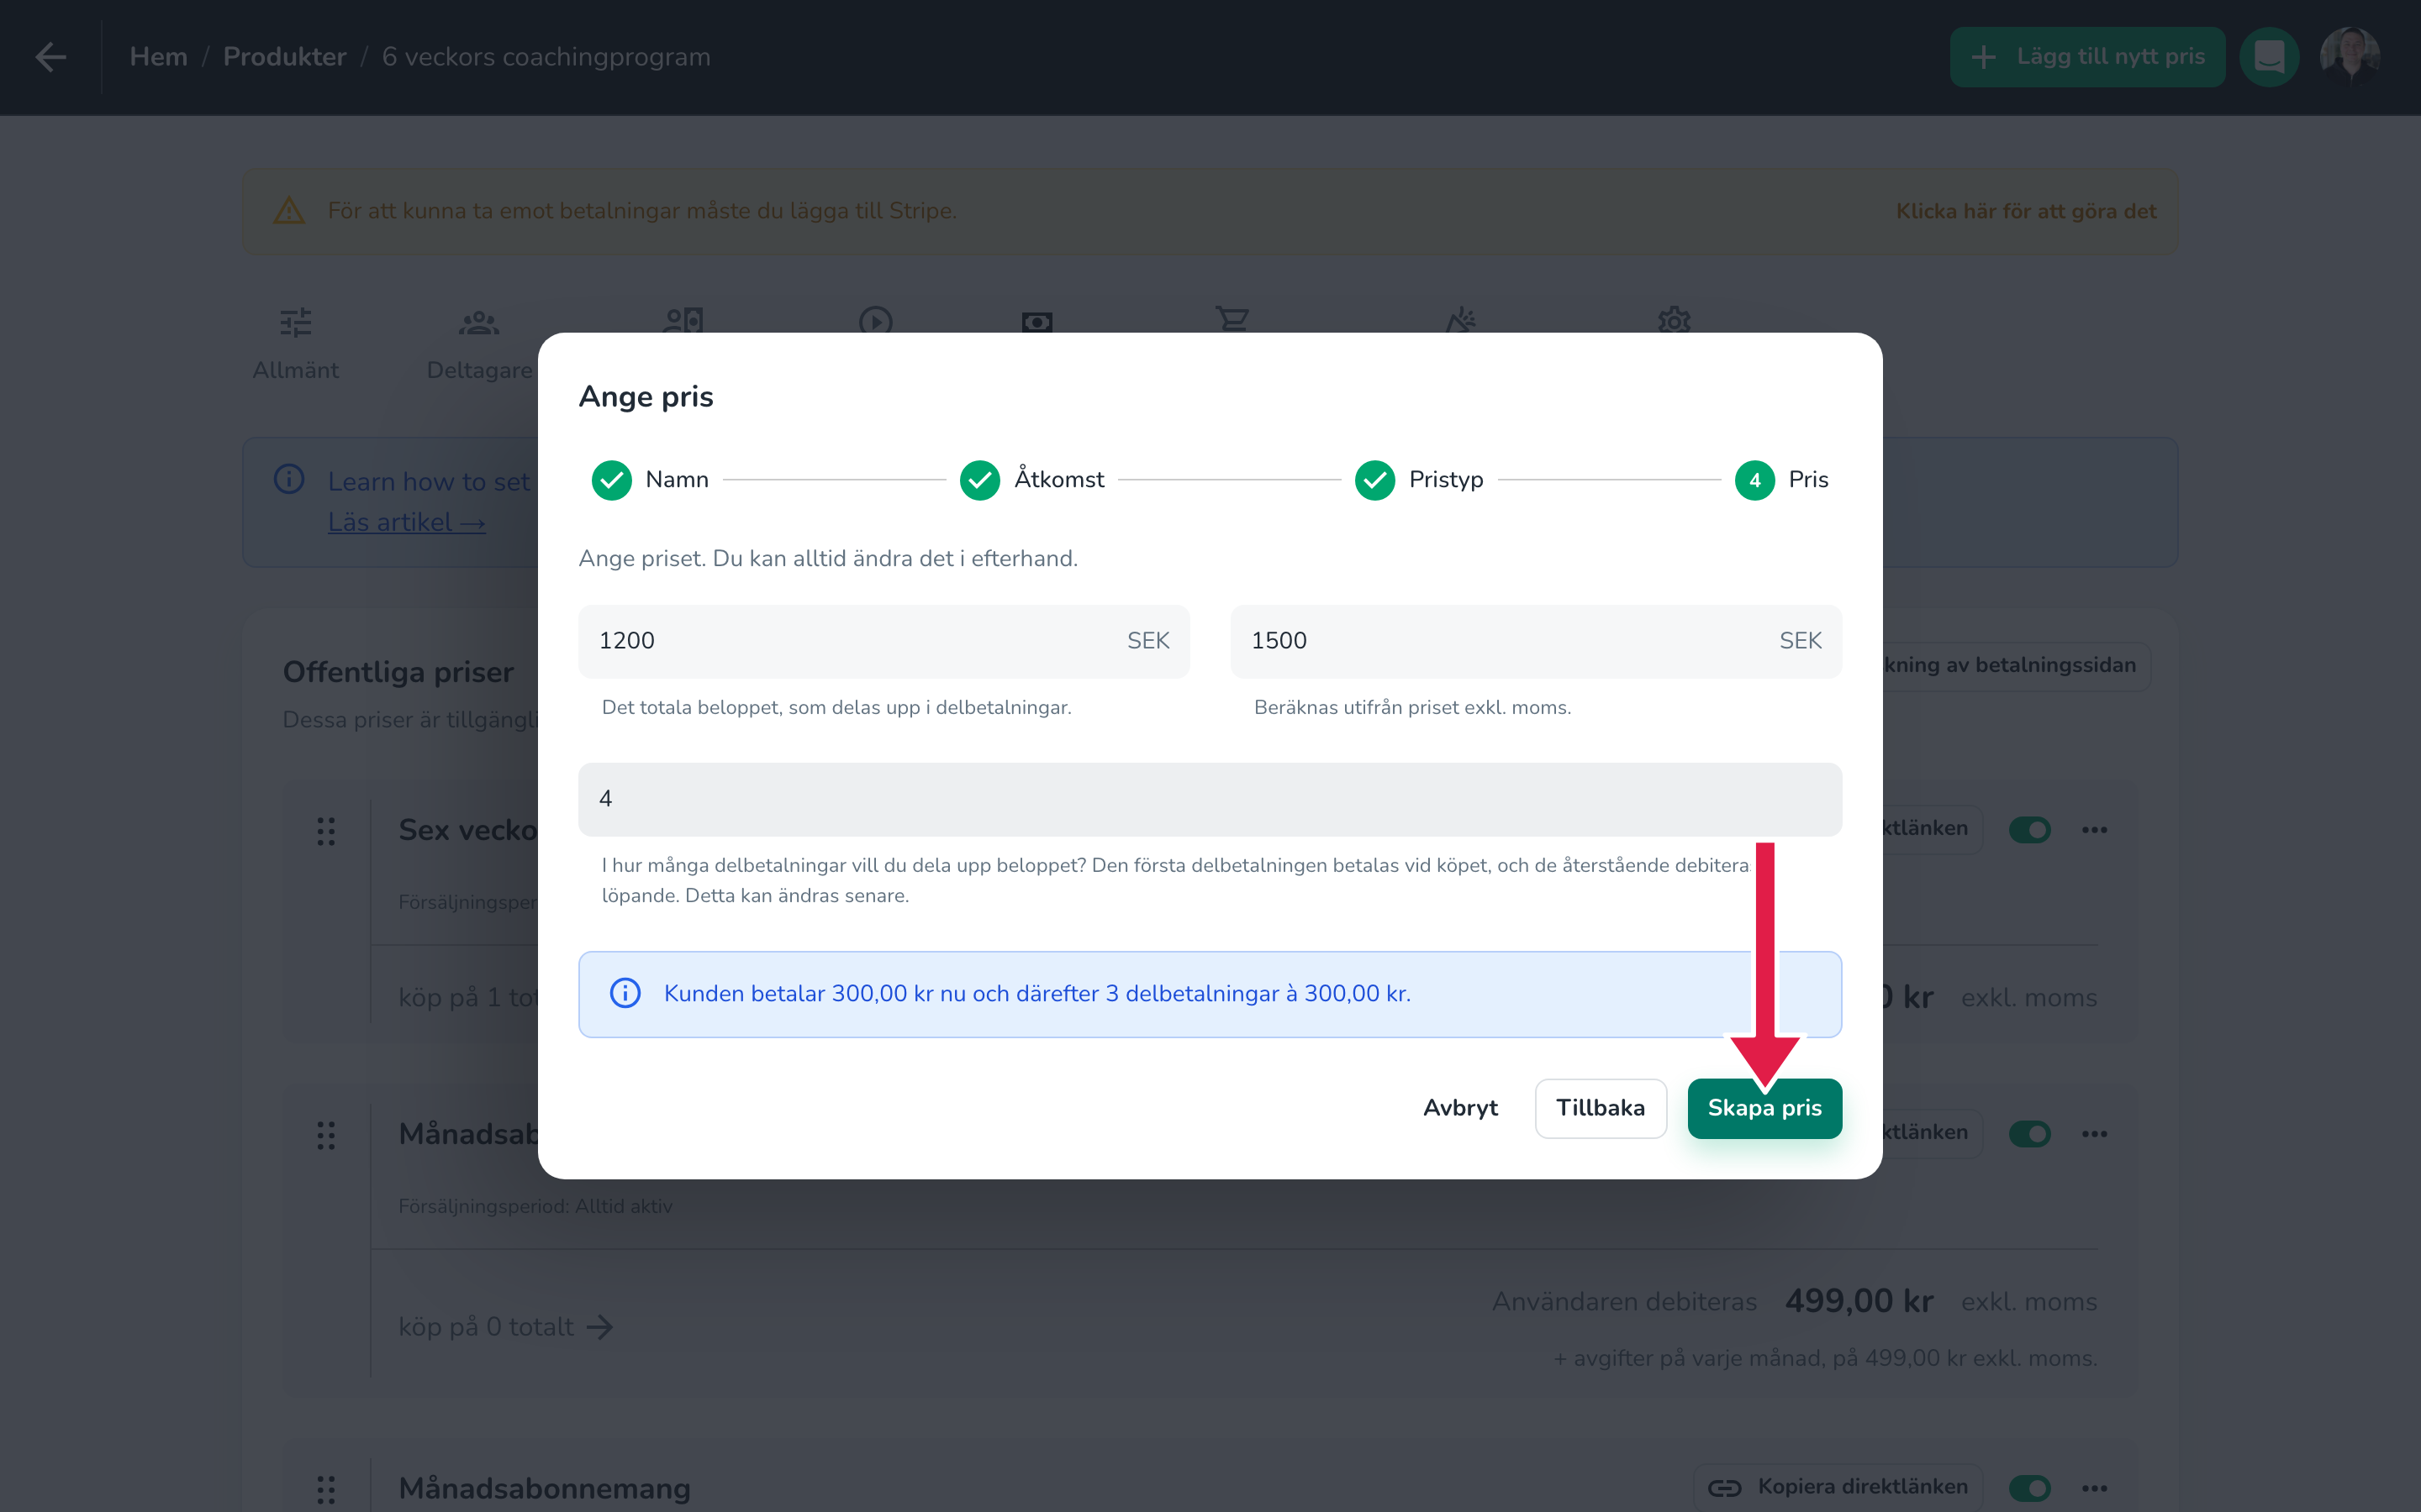
Task: Open more options for 499,00 kr price
Action: coord(2095,1134)
